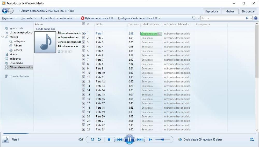259x147 pixels.
Task: Open the Crear lista de reproducción dropdown arrow
Action: coord(76,18)
